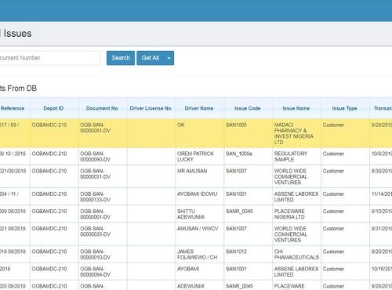
Task: Click driver name AMUSAN / WWCV
Action: (x=198, y=228)
